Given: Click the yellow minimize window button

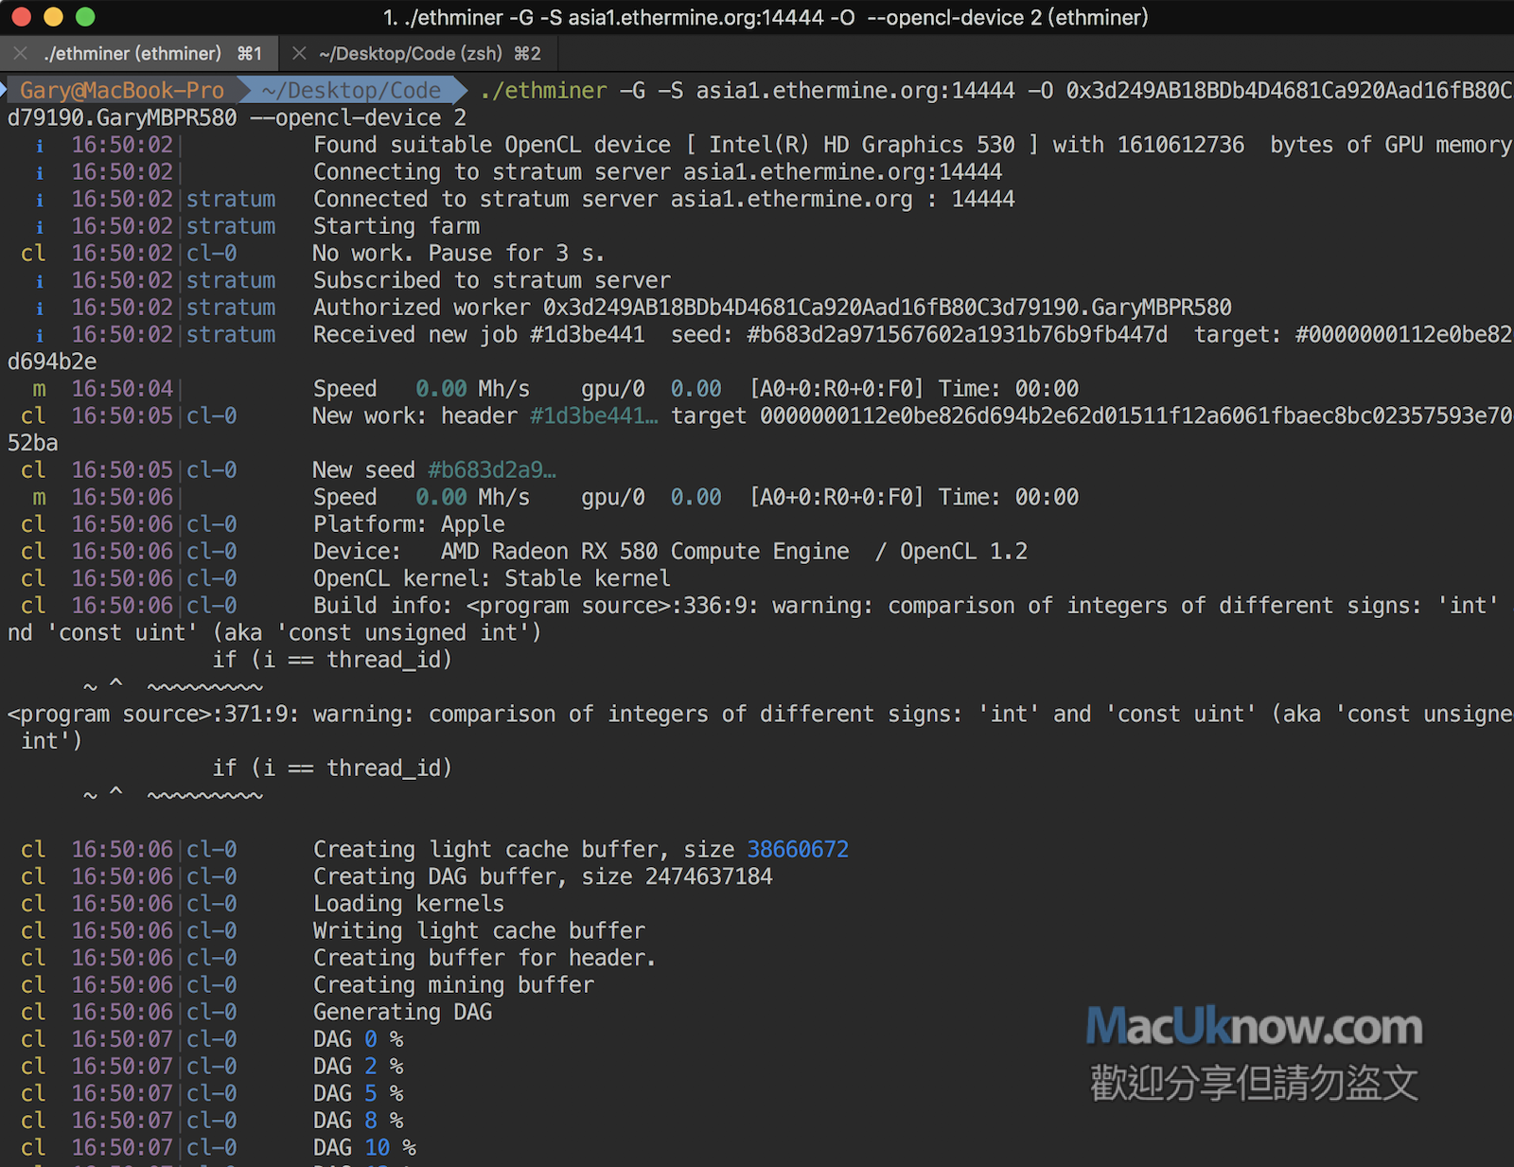Looking at the screenshot, I should tap(53, 17).
